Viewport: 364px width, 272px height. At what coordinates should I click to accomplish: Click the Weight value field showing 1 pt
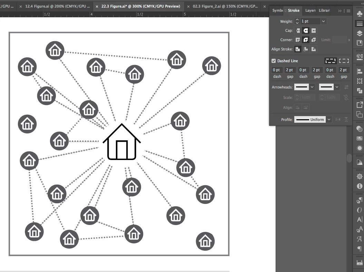(311, 21)
